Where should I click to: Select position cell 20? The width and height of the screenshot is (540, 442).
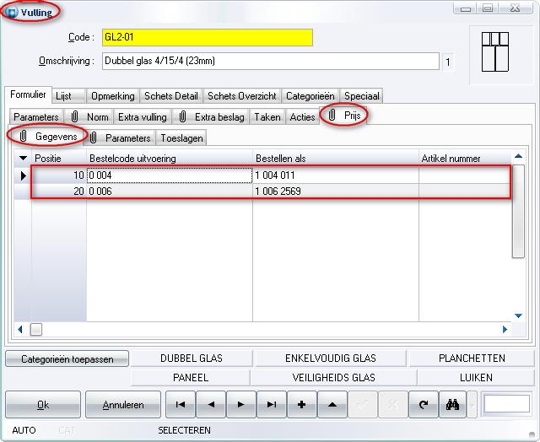pos(59,191)
